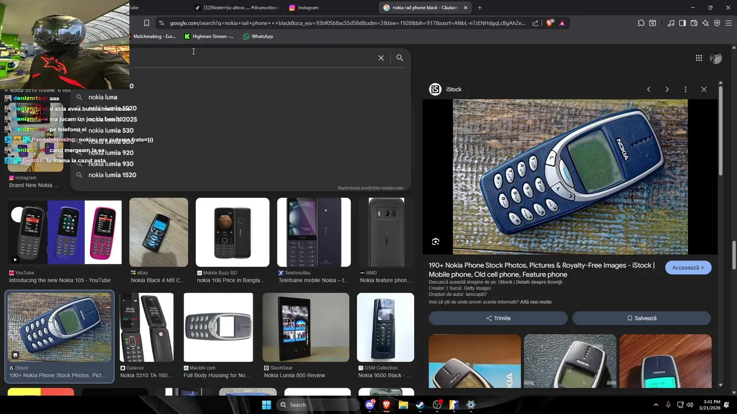Image resolution: width=737 pixels, height=414 pixels.
Task: Open the 190+ Nokia Phone Stock Photos title
Action: (x=541, y=270)
